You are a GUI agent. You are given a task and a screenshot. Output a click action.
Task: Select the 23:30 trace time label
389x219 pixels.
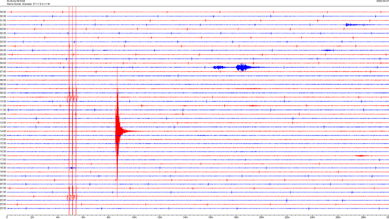(x=3, y=208)
